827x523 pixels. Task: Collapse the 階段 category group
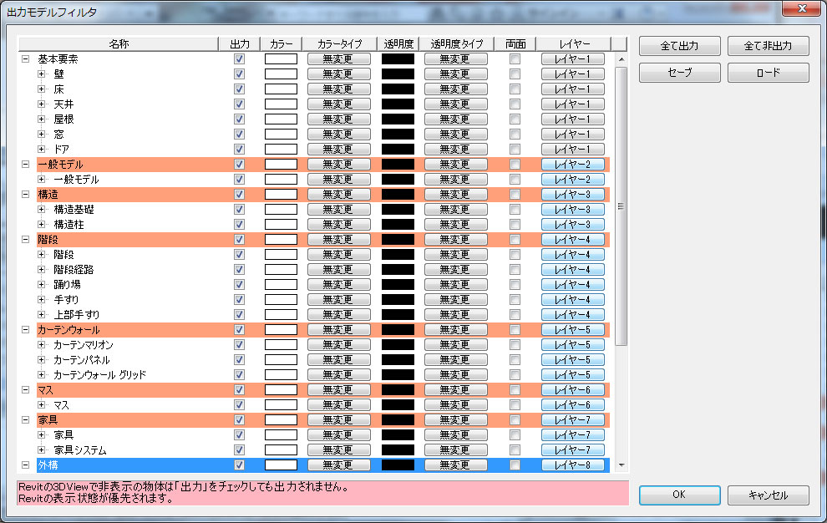(x=25, y=240)
